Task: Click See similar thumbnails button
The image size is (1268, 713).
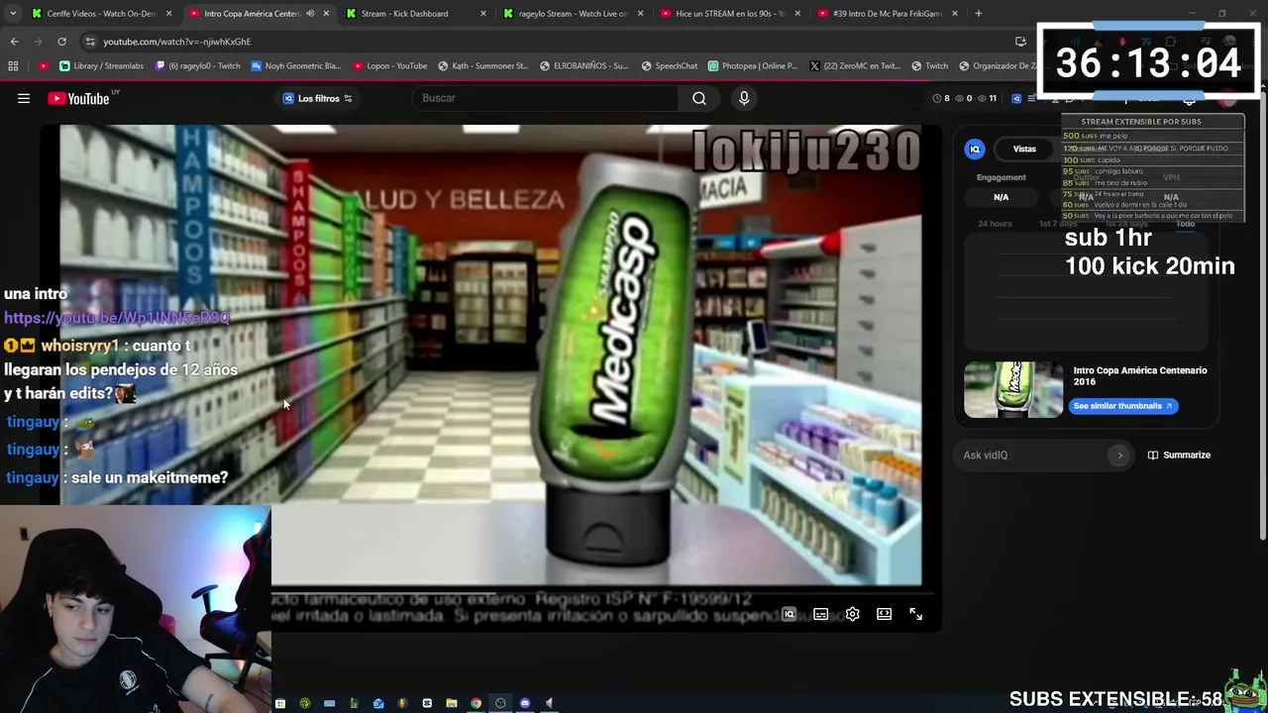Action: tap(1123, 406)
